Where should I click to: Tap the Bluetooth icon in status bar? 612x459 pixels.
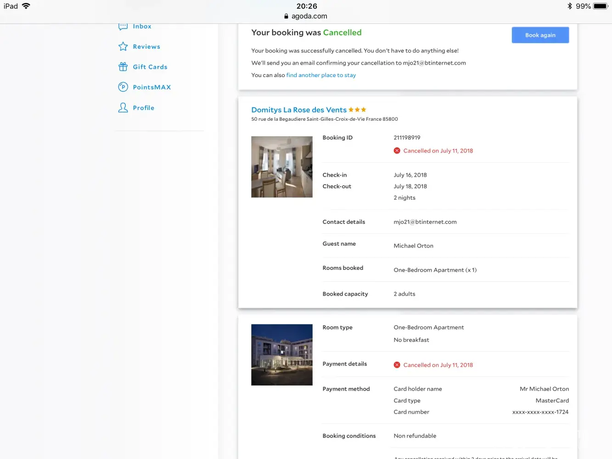click(x=569, y=6)
